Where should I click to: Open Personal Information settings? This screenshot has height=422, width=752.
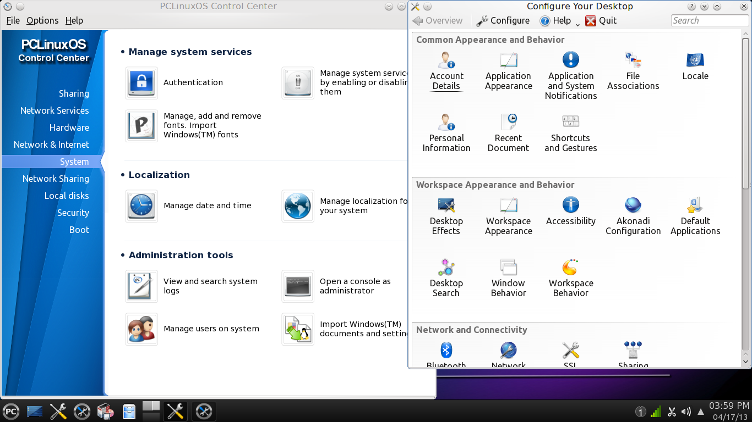point(446,133)
